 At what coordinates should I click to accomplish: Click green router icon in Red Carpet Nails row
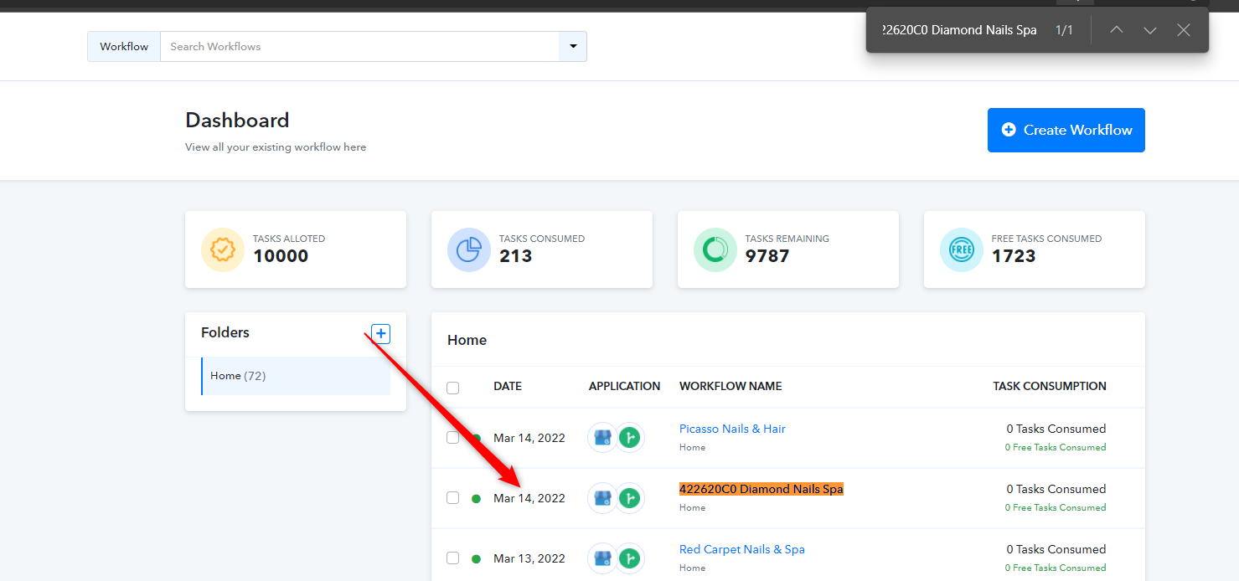pyautogui.click(x=630, y=558)
